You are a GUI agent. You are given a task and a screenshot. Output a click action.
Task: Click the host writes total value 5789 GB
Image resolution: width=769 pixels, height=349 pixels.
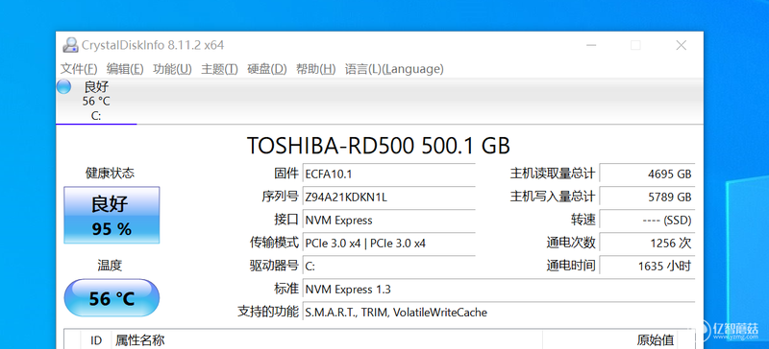click(647, 197)
